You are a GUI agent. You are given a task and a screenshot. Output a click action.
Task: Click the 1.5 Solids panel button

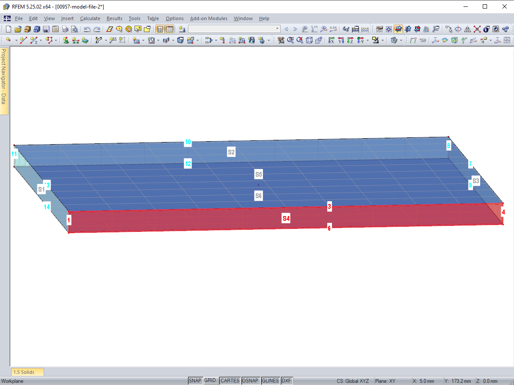[x=27, y=372]
